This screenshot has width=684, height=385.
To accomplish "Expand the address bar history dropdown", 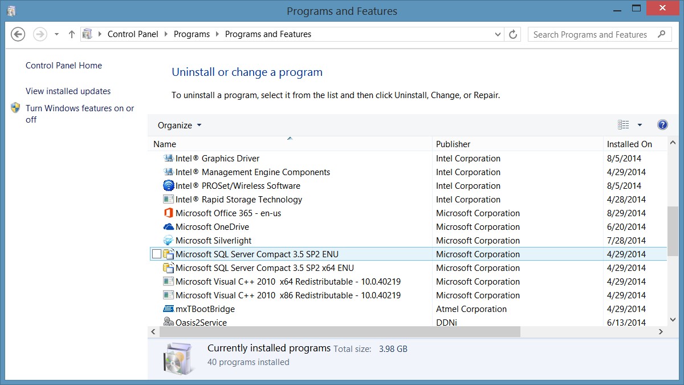I will pyautogui.click(x=498, y=34).
